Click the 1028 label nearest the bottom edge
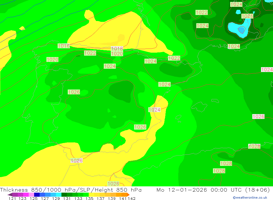The image size is (273, 200). coord(219,171)
